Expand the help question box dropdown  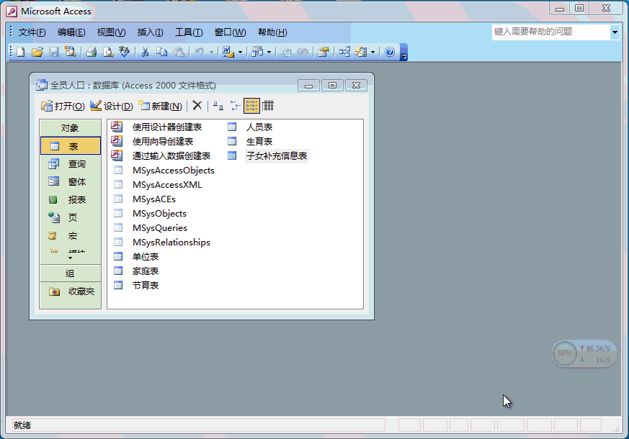click(x=615, y=32)
